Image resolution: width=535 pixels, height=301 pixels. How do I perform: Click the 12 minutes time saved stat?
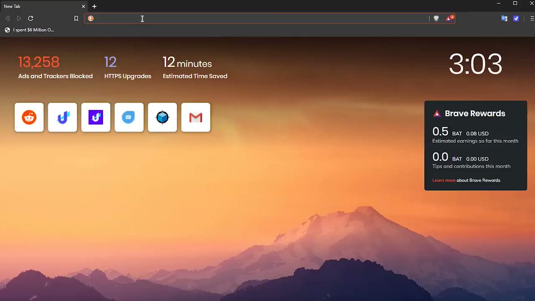point(187,62)
